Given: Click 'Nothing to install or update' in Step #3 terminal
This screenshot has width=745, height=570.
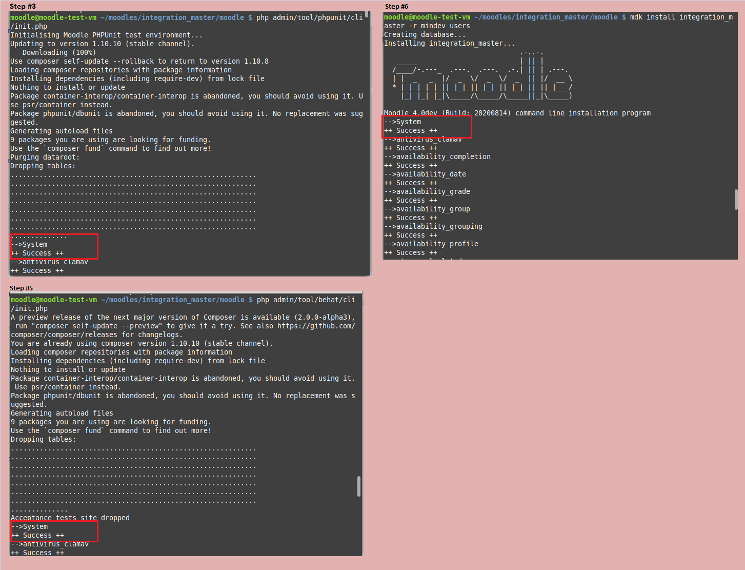Looking at the screenshot, I should click(68, 87).
